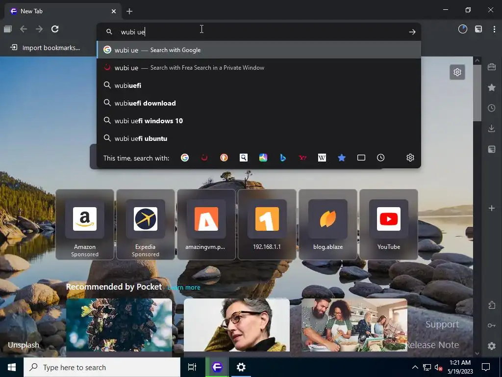Open blog.ablaze shortcut tile
The height and width of the screenshot is (377, 502).
pyautogui.click(x=328, y=224)
